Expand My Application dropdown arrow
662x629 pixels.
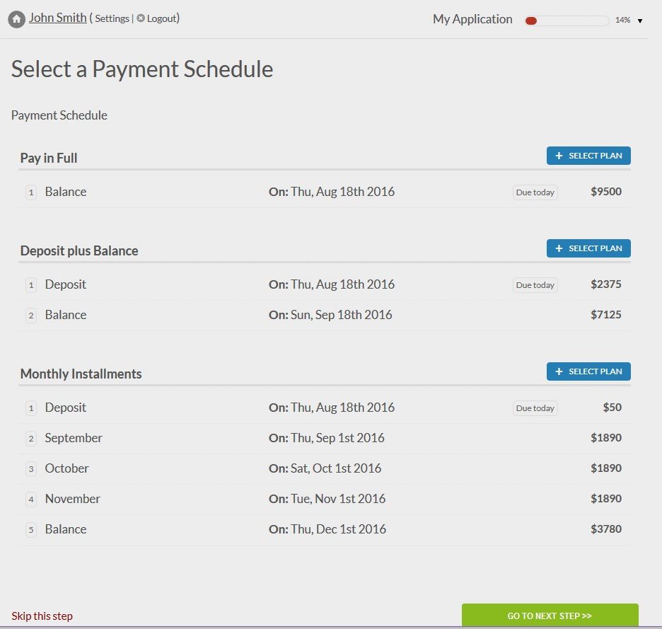(x=640, y=21)
